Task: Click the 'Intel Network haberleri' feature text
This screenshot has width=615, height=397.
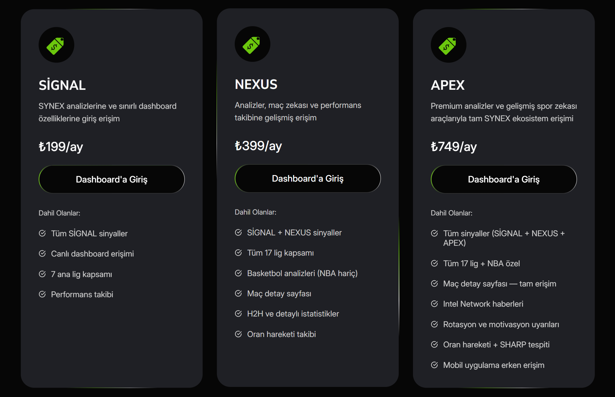Action: (x=483, y=304)
